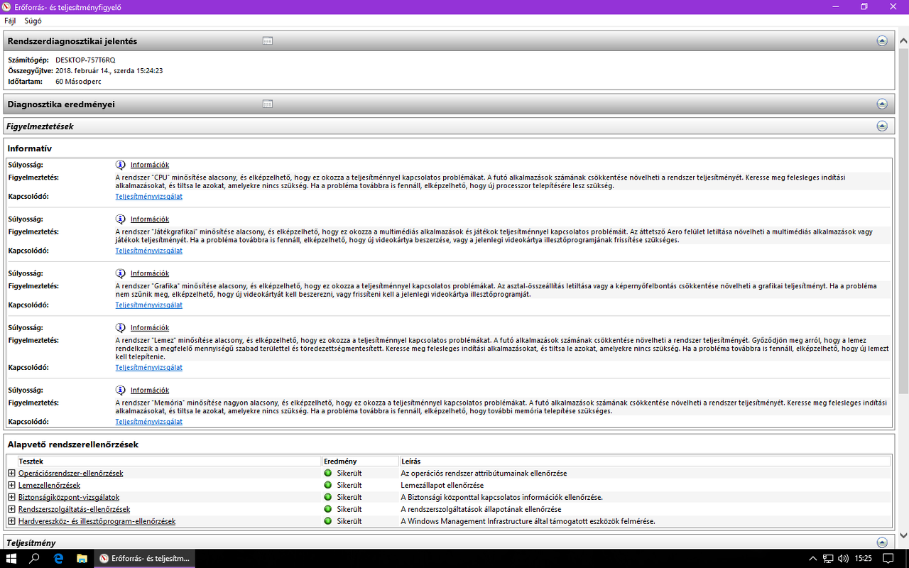Viewport: 909px width, 568px height.
Task: Click the green status icon for Lemezellenőrzések
Action: (x=327, y=485)
